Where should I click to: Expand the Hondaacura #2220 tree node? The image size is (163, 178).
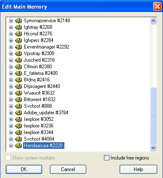[11, 146]
